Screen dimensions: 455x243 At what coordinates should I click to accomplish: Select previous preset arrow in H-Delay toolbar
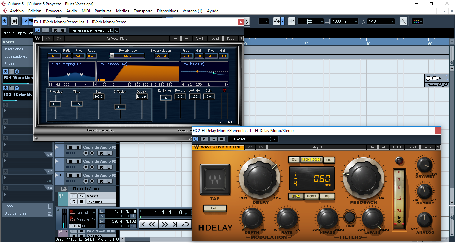372,147
